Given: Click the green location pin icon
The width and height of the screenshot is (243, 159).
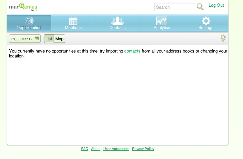Looking at the screenshot, I should 223,38.
